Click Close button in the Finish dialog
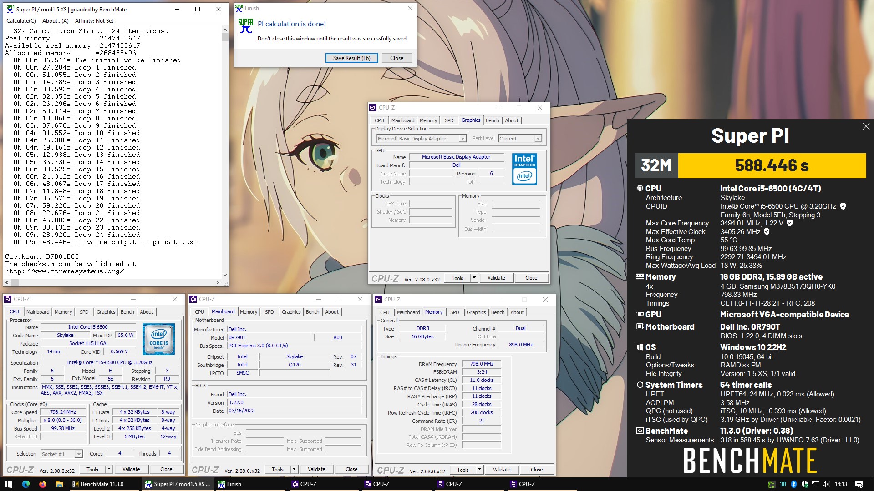 (x=396, y=58)
